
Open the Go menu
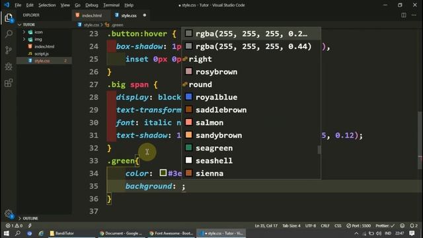click(77, 5)
